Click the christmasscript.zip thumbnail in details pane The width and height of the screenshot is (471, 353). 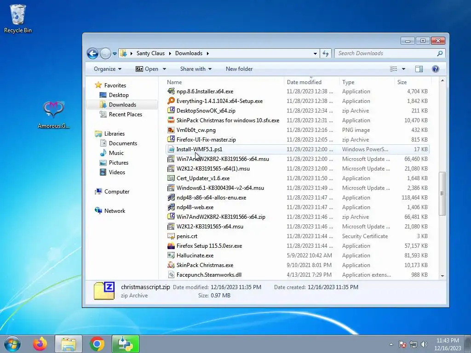click(x=104, y=291)
